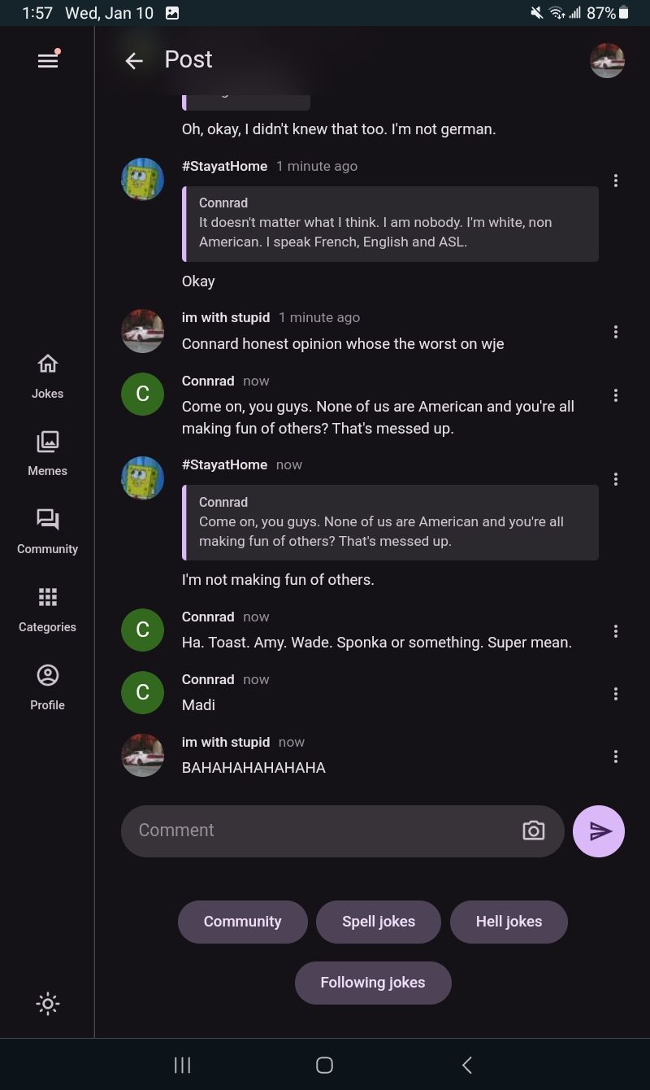
Task: Open three-dot menu for the Madi comment
Action: (x=616, y=694)
